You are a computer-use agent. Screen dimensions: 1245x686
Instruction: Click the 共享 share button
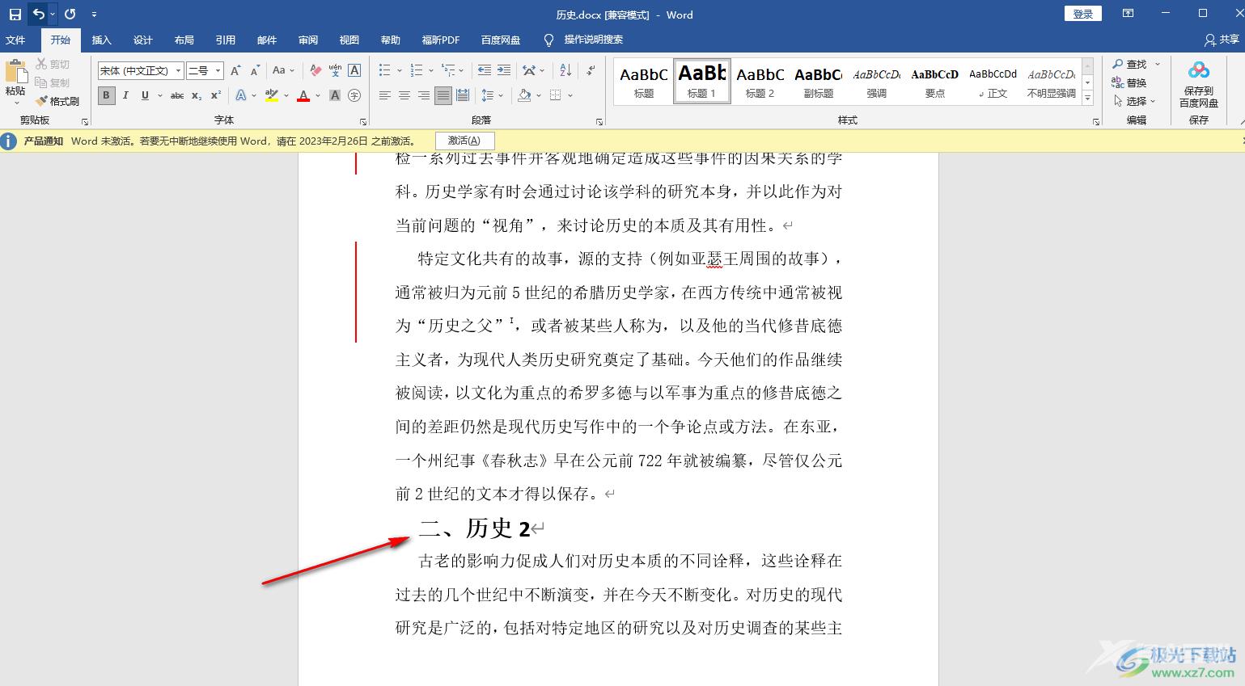pyautogui.click(x=1222, y=40)
